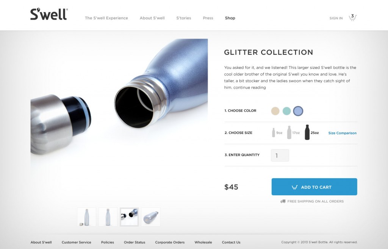The image size is (388, 249).
Task: Click the S'well logo
Action: [x=49, y=14]
